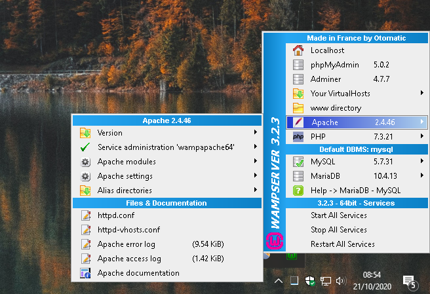
Task: Show hidden tray icons chevron
Action: 279,281
